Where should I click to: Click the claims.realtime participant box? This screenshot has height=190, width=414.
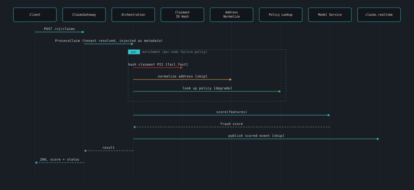[x=379, y=15]
